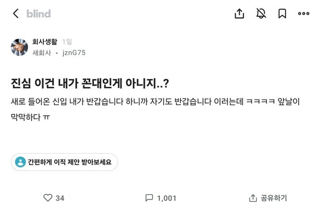Viewport: 321px width, 211px height.
Task: Open the 회사생활 topic channel
Action: click(45, 42)
